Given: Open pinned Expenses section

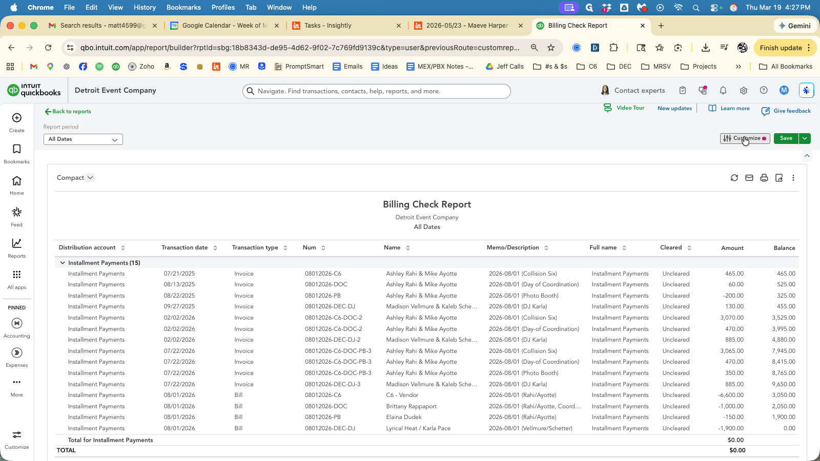Looking at the screenshot, I should click(17, 357).
